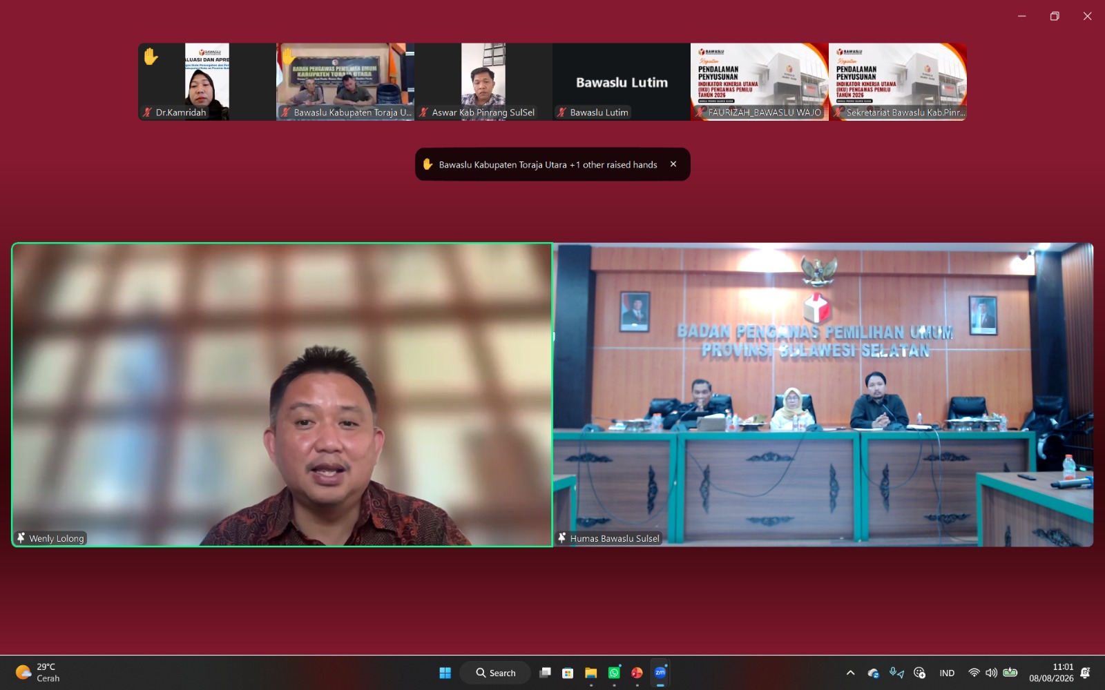Click the microphone and location tray indicator

click(896, 673)
